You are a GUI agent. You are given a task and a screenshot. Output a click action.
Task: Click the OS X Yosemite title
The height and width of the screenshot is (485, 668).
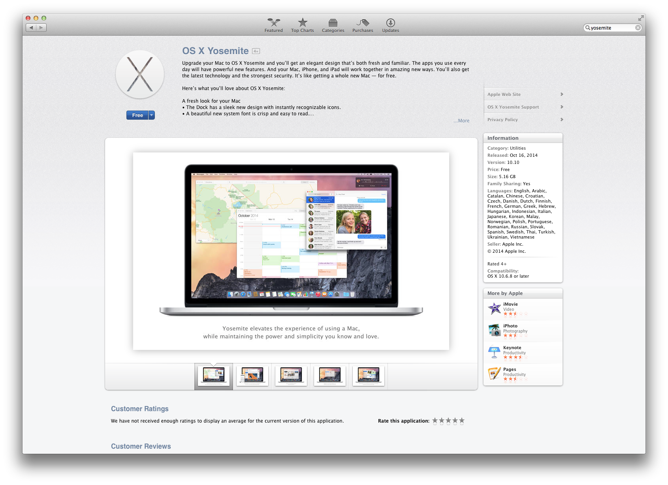coord(215,51)
